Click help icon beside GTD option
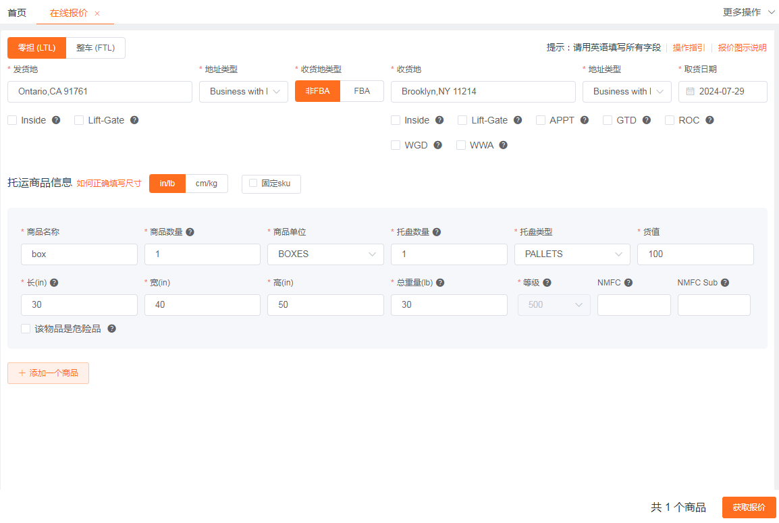This screenshot has width=779, height=523. pyautogui.click(x=647, y=120)
